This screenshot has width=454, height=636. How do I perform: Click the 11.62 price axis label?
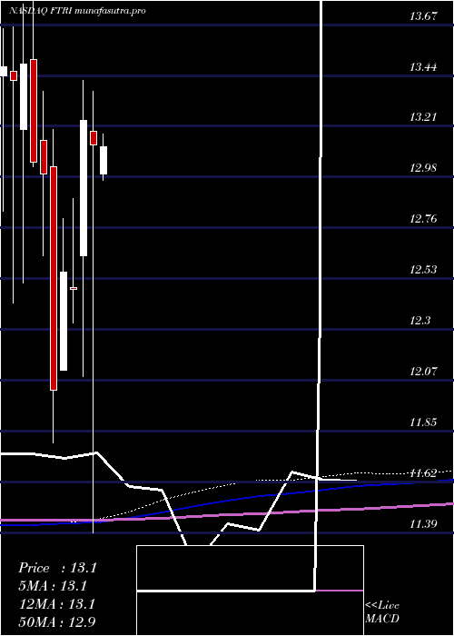tap(424, 473)
